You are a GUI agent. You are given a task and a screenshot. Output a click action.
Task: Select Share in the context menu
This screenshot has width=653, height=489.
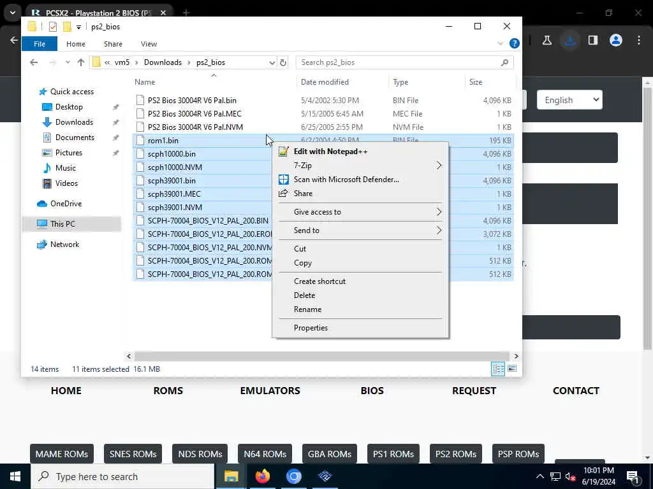pos(360,194)
